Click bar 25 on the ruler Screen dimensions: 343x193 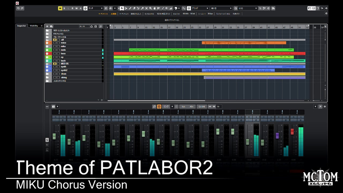coord(200,28)
